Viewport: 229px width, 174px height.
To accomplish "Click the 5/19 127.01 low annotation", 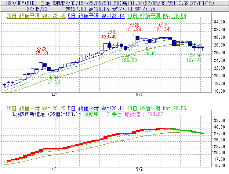I will pos(194,58).
